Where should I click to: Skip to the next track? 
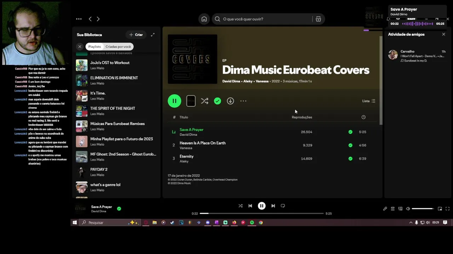(x=273, y=206)
